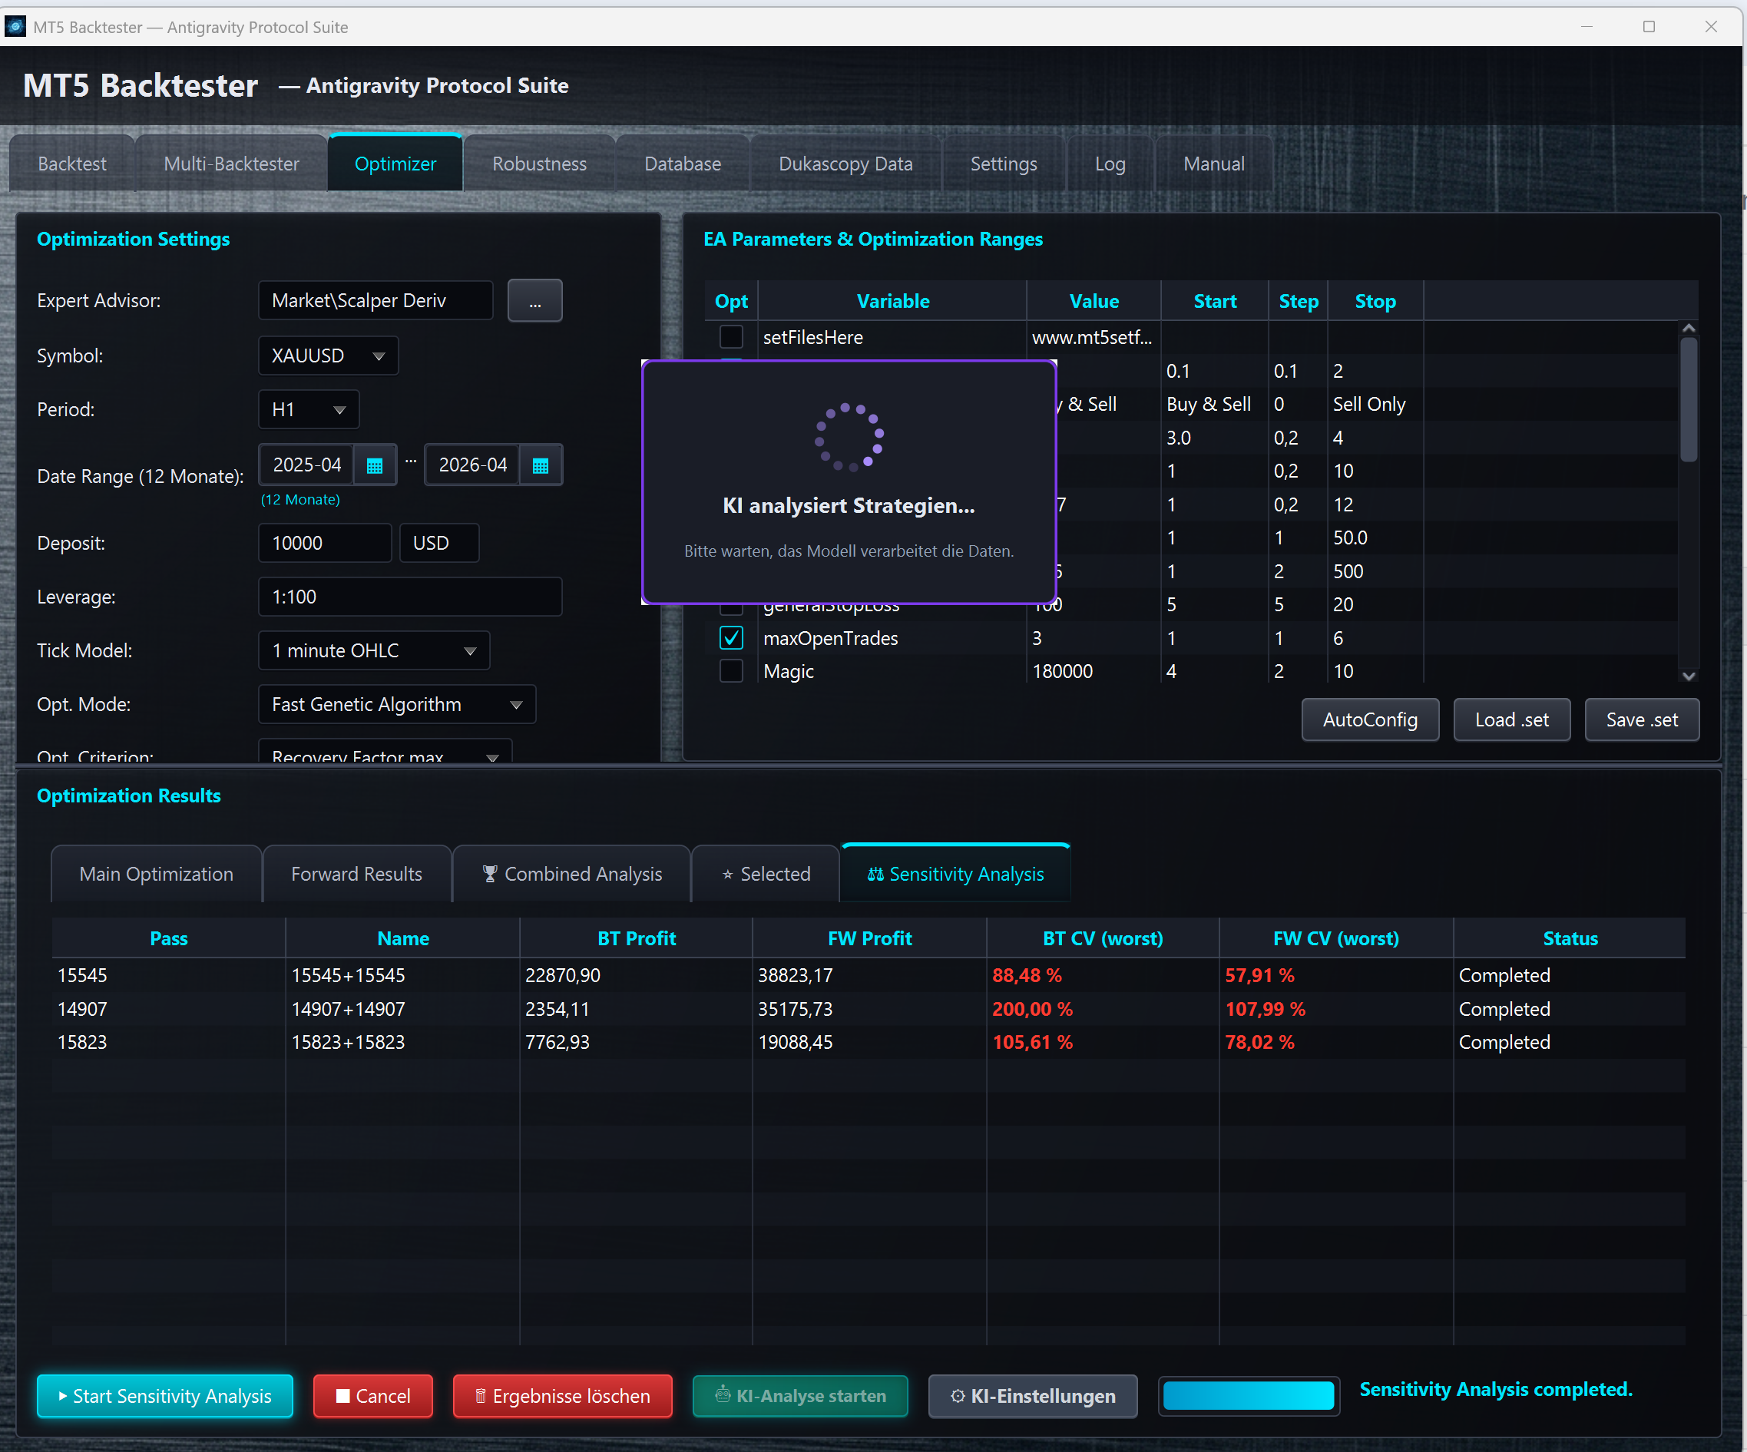This screenshot has width=1747, height=1452.
Task: Click the parameter table scroll-up arrow
Action: [1688, 329]
